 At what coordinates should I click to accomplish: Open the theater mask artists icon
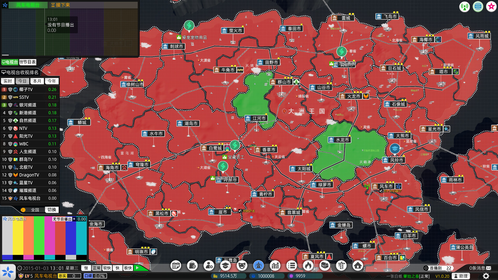coord(242,265)
